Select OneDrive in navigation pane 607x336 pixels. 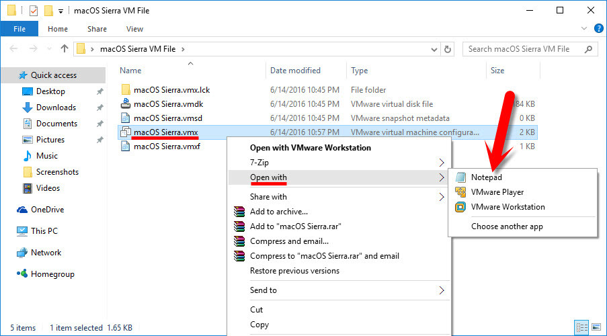(47, 210)
